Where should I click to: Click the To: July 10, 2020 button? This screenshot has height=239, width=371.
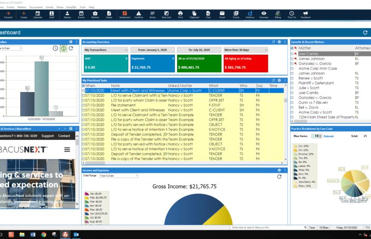coord(199,50)
